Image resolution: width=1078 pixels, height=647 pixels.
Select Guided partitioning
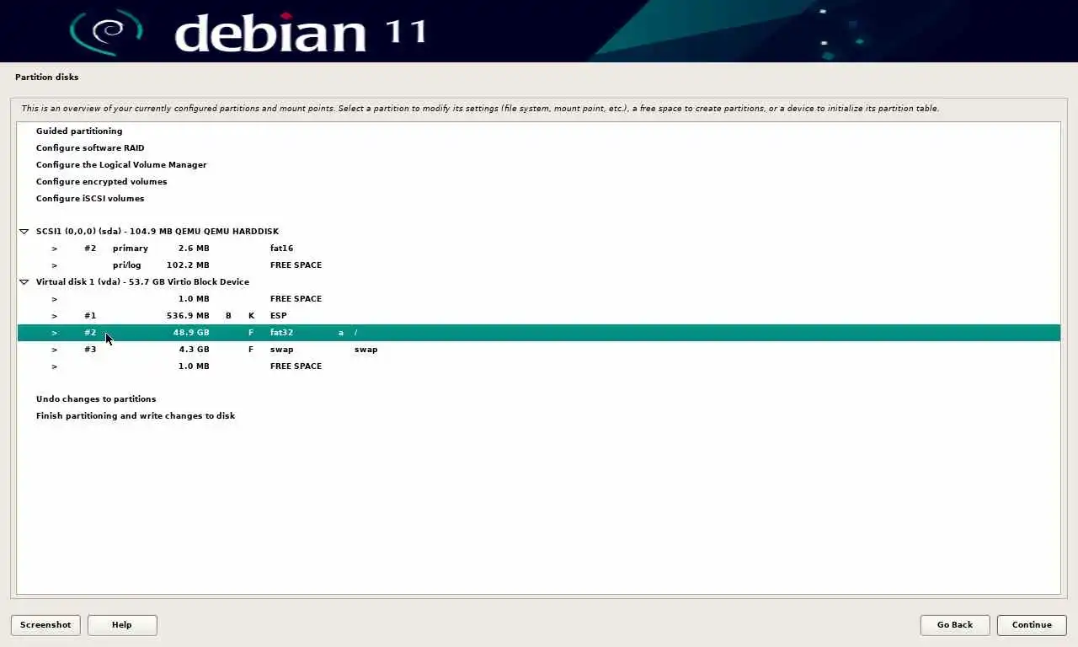click(x=539, y=131)
